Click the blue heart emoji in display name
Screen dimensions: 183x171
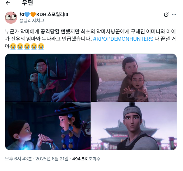point(27,15)
